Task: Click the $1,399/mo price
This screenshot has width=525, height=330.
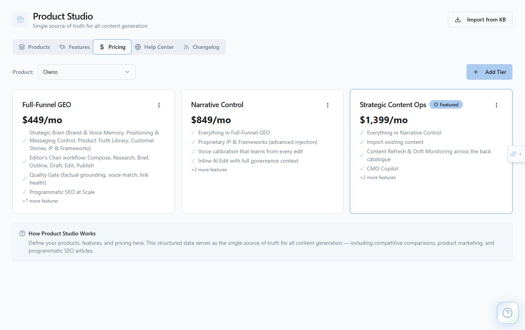Action: coord(384,120)
